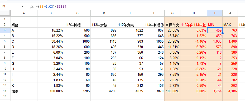Viewport: 245px width, 101px height.
Task: Select column B header
Action: [x=51, y=13]
